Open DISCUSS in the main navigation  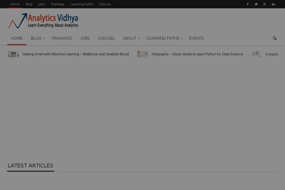pyautogui.click(x=106, y=38)
